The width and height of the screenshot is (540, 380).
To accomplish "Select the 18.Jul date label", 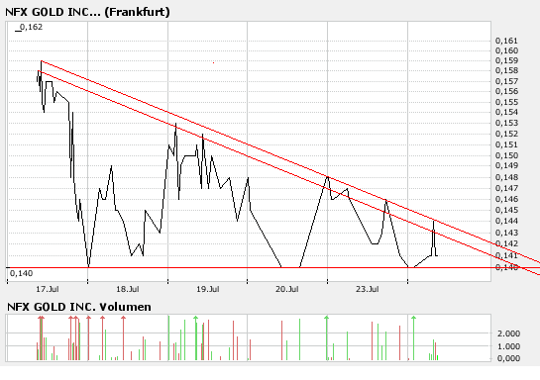I will pos(128,289).
